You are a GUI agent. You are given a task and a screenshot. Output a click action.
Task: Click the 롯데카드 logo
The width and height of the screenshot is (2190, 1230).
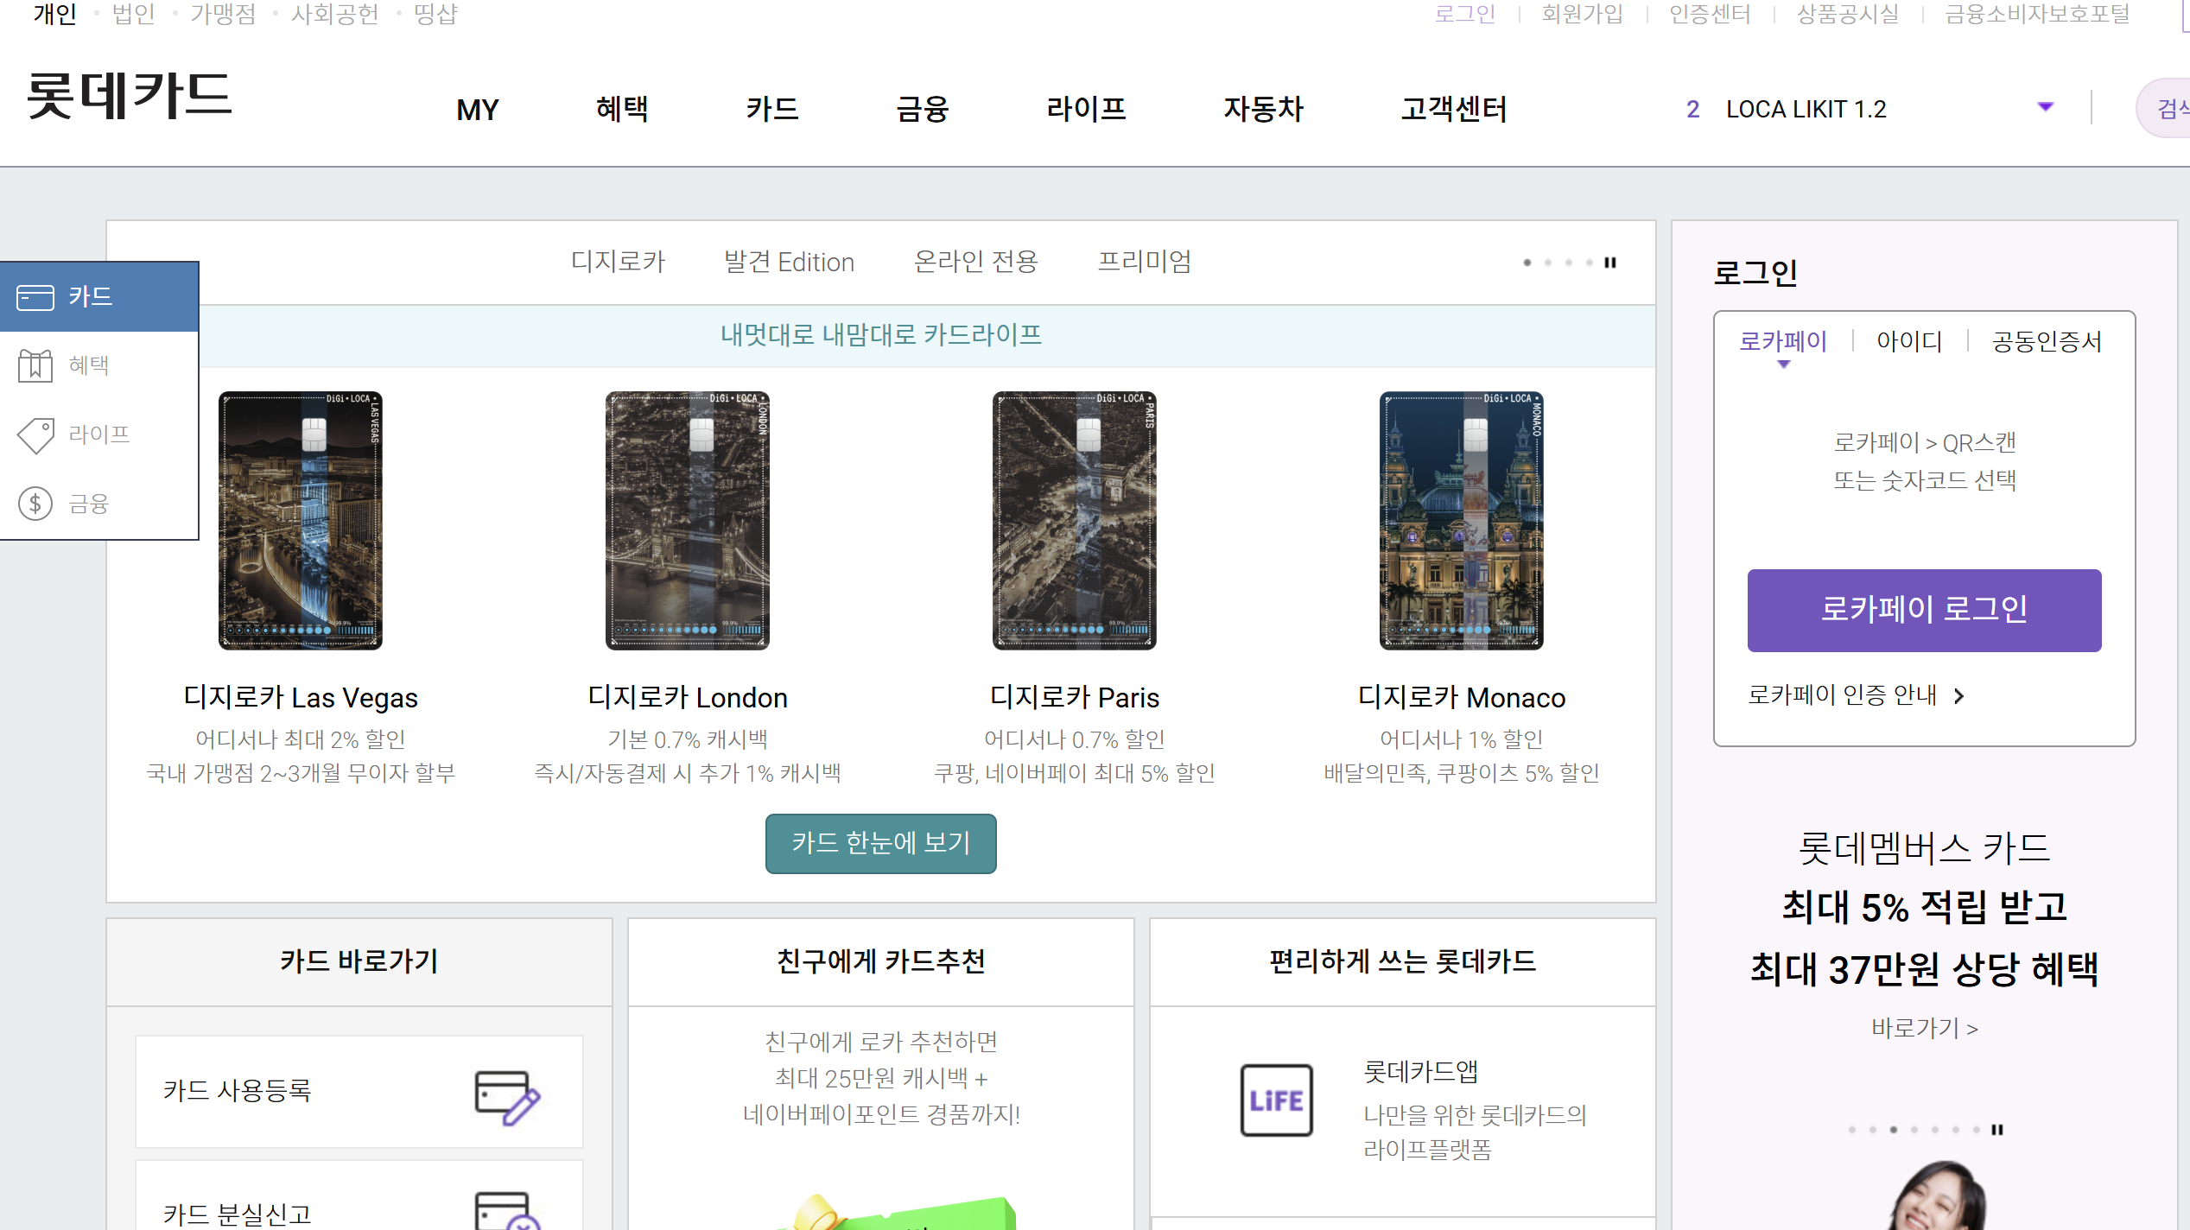coord(130,96)
